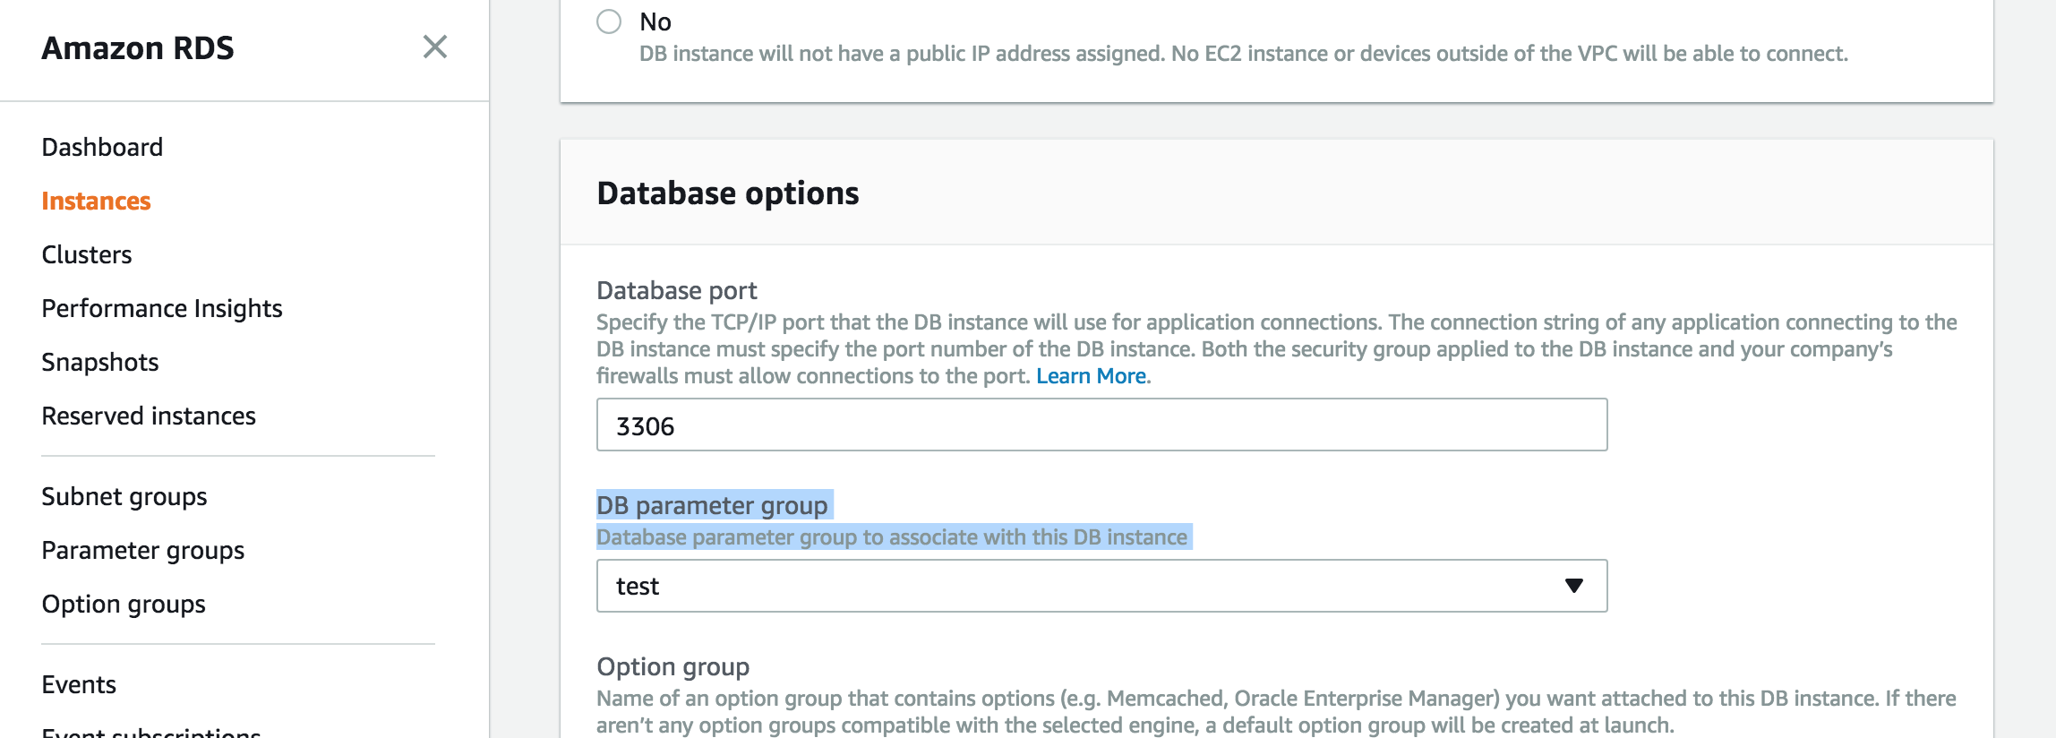Click the highlighted DB parameter group label
Screen dimensions: 2056x738
713,505
